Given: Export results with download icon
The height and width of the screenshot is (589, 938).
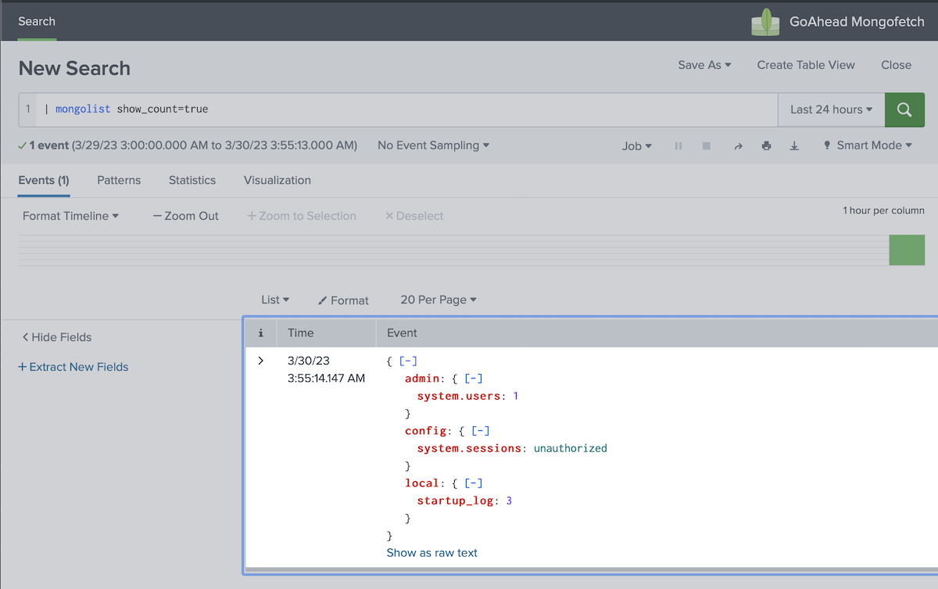Looking at the screenshot, I should point(794,145).
